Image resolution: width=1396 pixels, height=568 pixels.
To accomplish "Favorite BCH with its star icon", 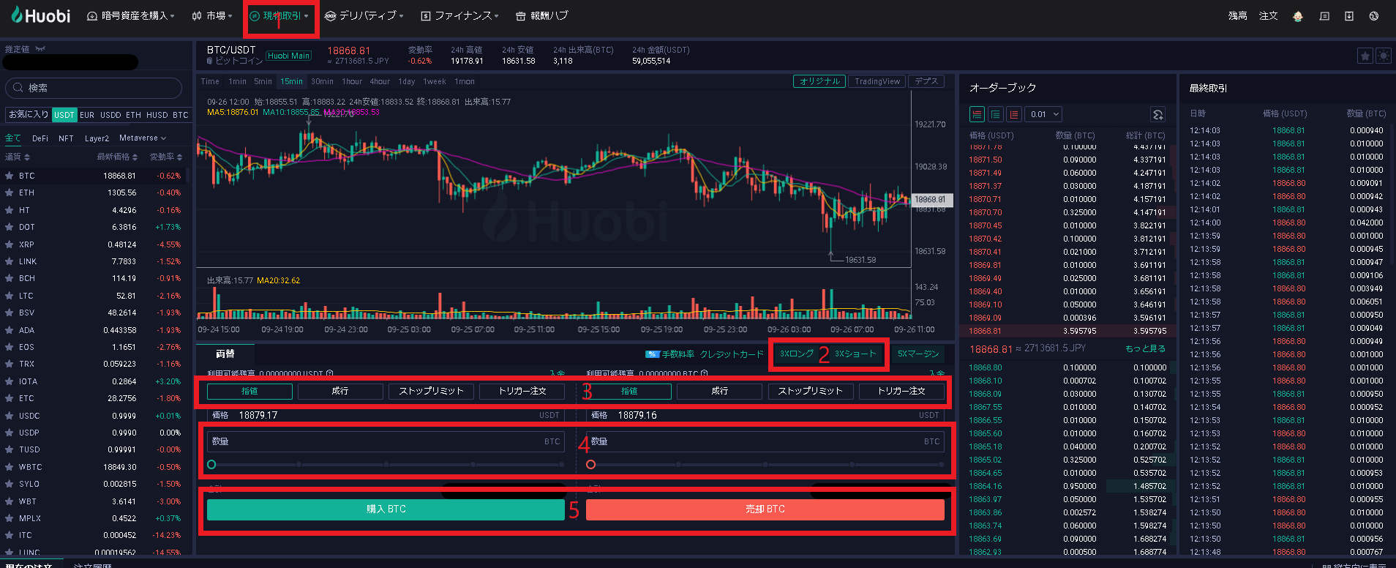I will click(10, 278).
